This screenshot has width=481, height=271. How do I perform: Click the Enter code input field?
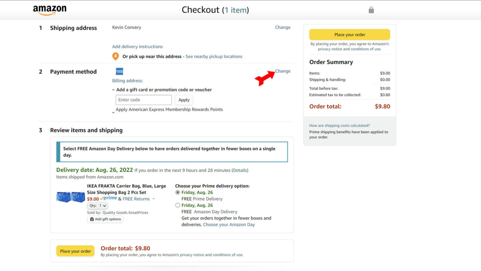[144, 100]
